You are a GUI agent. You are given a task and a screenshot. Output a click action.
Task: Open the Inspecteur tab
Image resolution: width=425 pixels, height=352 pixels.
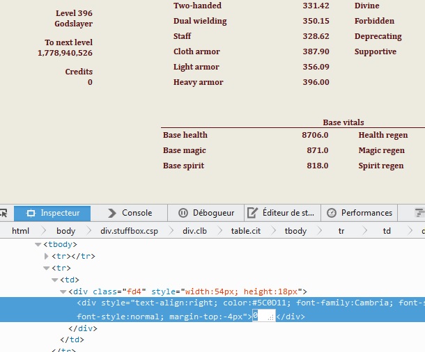pos(52,213)
